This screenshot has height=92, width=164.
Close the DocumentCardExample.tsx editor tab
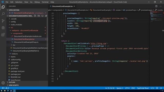click(x=74, y=6)
